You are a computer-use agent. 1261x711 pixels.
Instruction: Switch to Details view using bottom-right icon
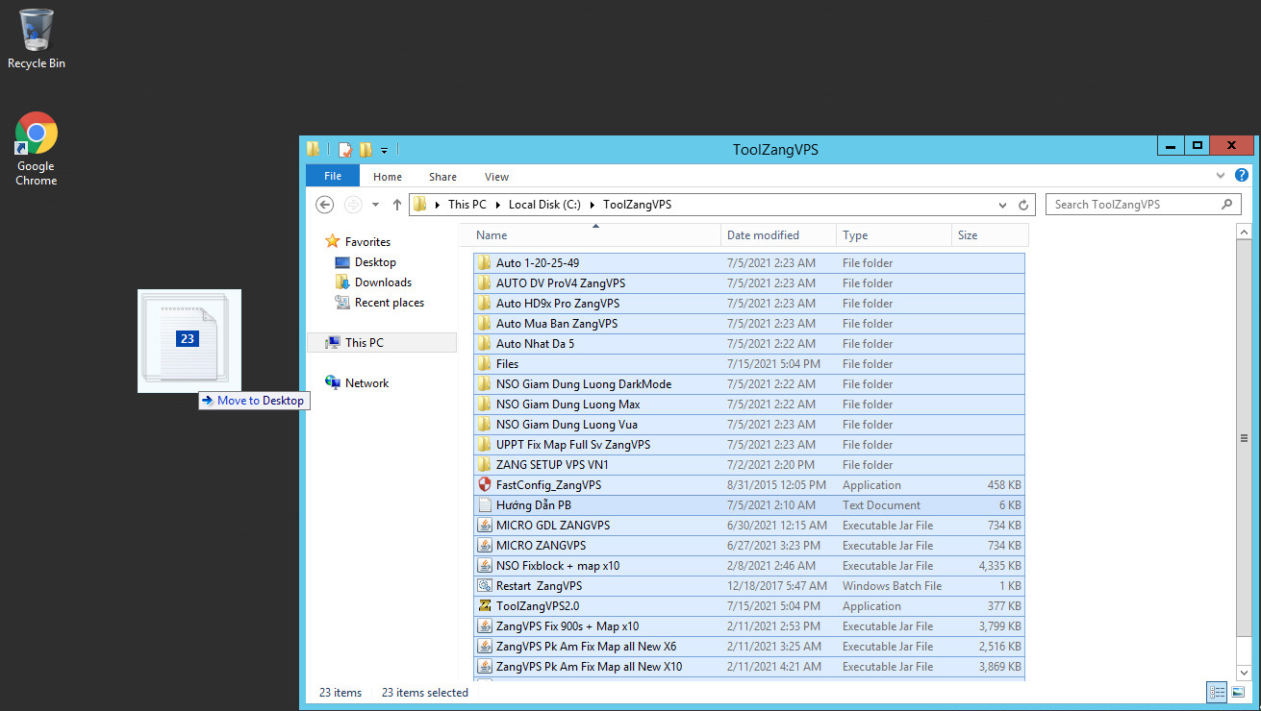pos(1216,692)
